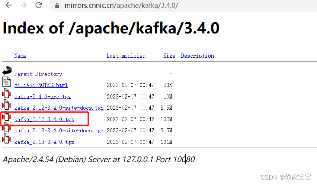Go back using the browser back arrow

point(9,5)
